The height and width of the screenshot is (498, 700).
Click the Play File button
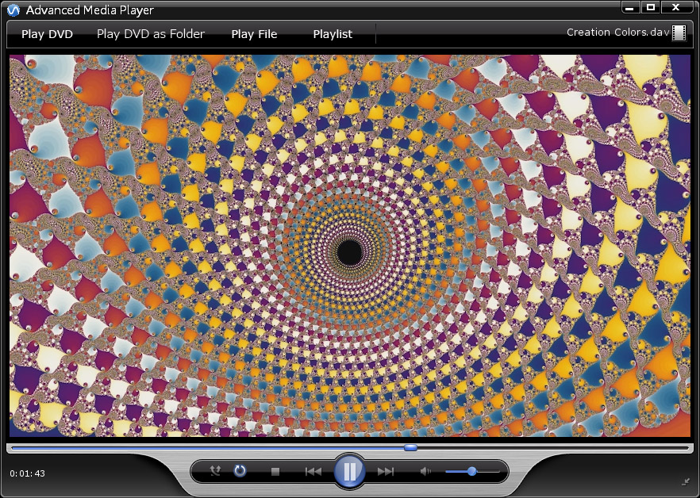pyautogui.click(x=254, y=34)
